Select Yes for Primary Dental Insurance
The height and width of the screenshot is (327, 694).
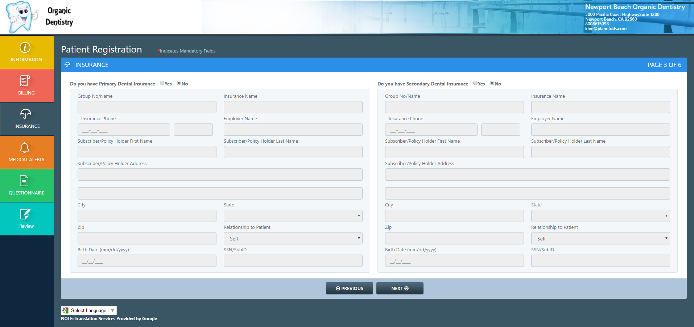162,83
